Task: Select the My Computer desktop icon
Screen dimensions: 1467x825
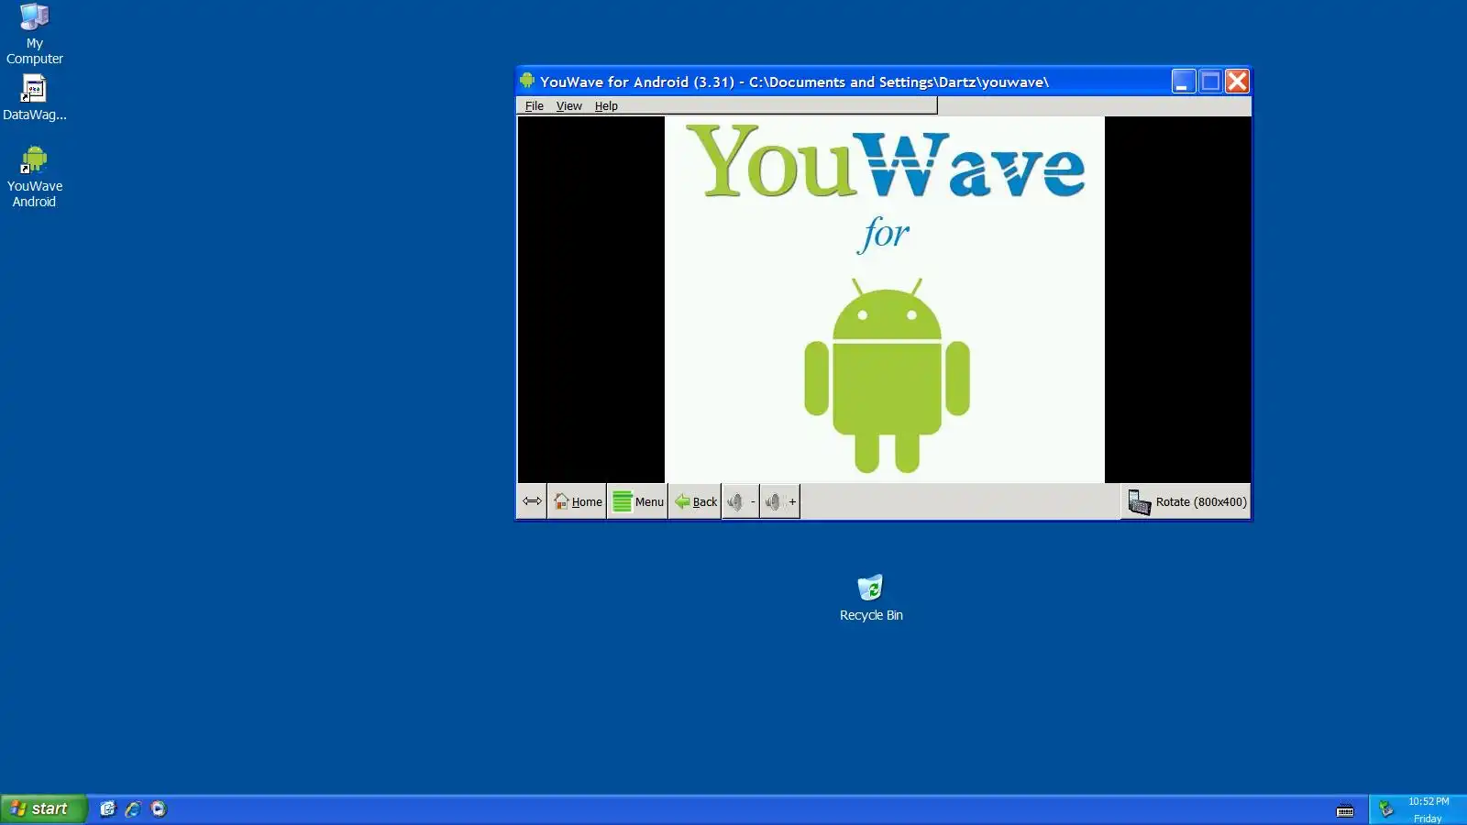Action: pos(35,34)
